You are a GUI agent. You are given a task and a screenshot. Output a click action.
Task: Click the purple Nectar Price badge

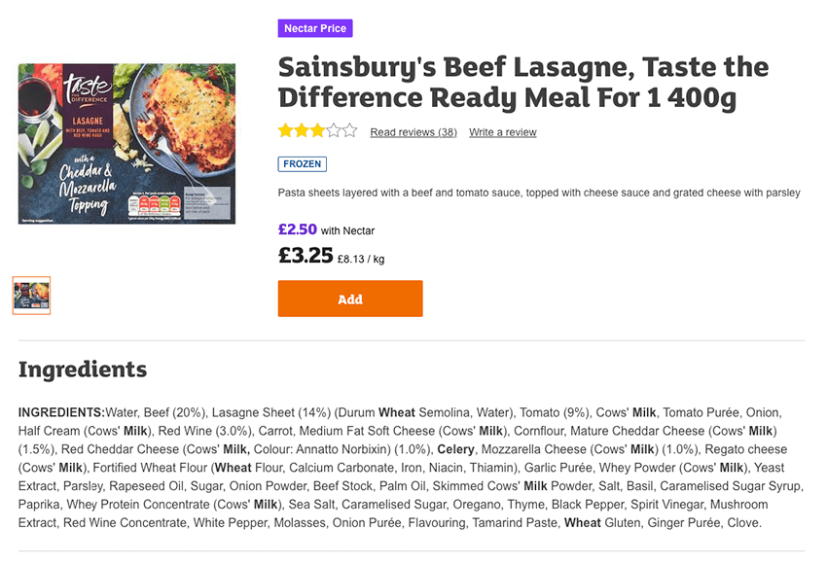(x=314, y=28)
